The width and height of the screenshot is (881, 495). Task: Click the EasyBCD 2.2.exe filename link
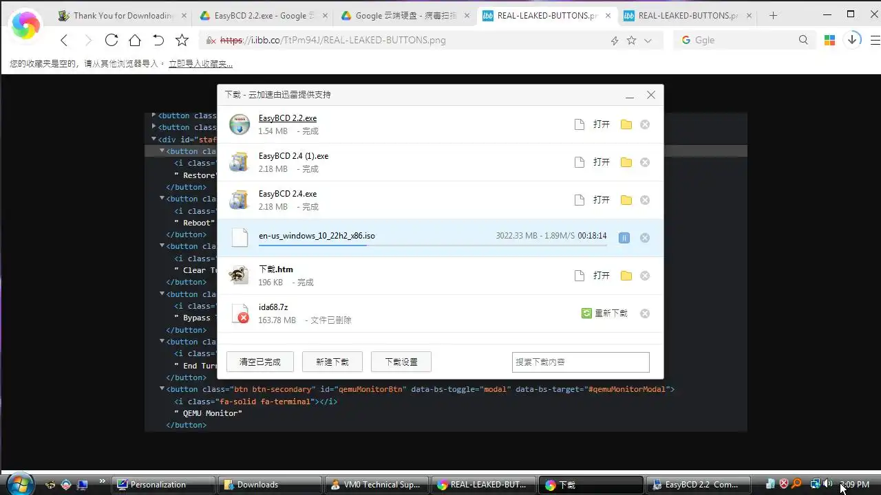pos(288,118)
